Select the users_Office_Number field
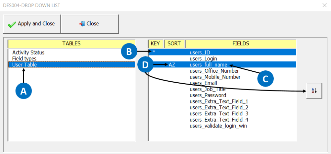Viewport: 331px width, 154px height. coord(222,71)
